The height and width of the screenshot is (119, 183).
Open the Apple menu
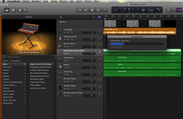click(4, 1)
